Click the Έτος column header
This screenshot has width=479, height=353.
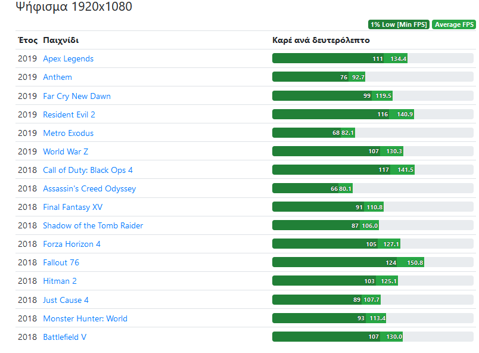28,40
